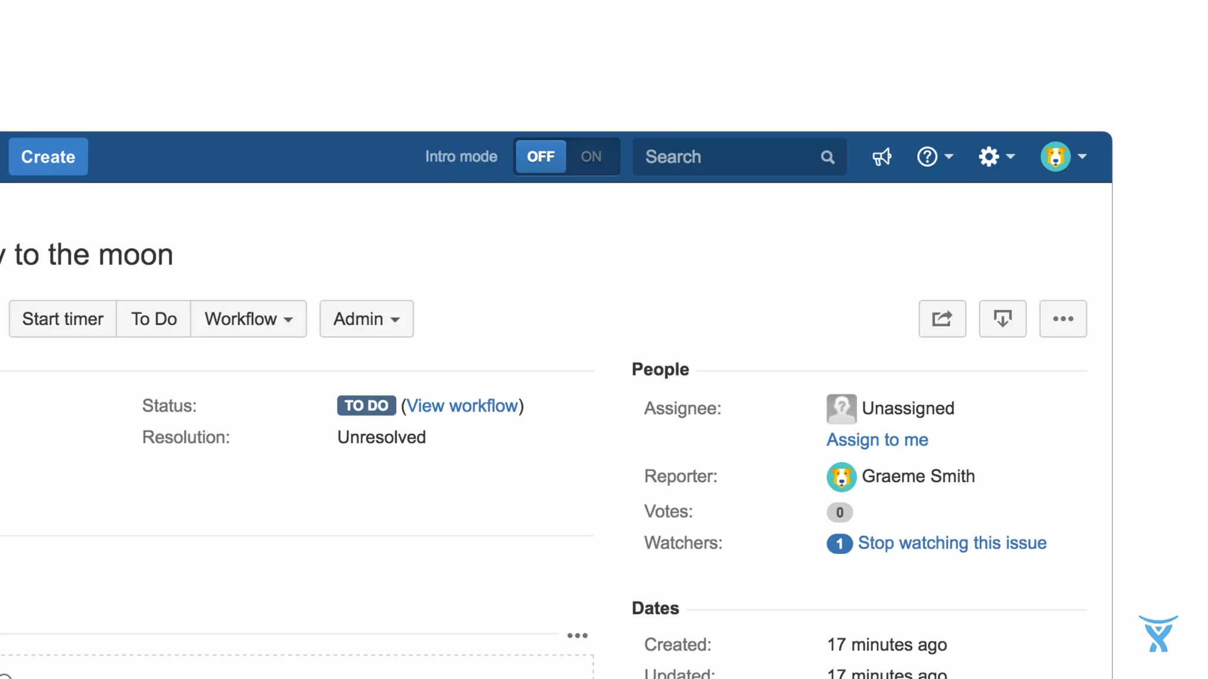The image size is (1208, 679).
Task: Click the Create button
Action: coord(48,157)
